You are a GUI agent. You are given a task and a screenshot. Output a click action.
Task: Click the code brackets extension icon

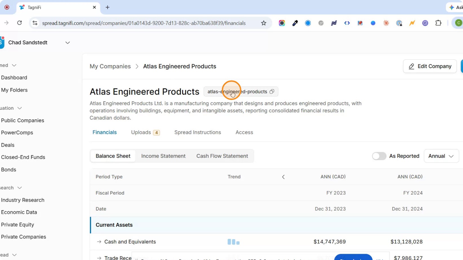pos(347,23)
